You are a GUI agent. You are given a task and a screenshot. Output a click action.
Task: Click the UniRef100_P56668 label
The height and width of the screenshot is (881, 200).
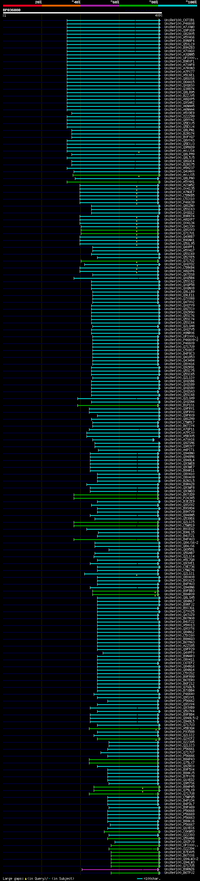pos(179,811)
